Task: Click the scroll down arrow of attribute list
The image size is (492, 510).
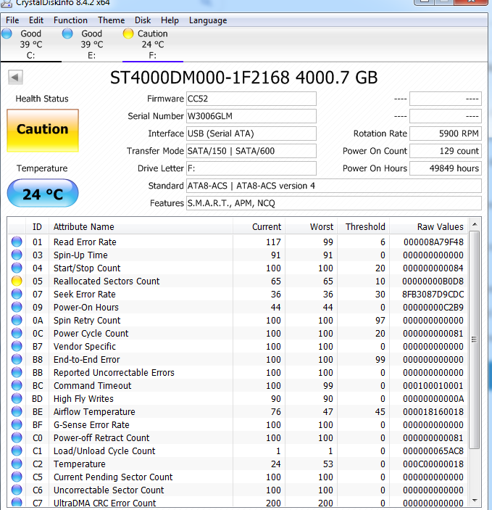Action: click(x=475, y=501)
